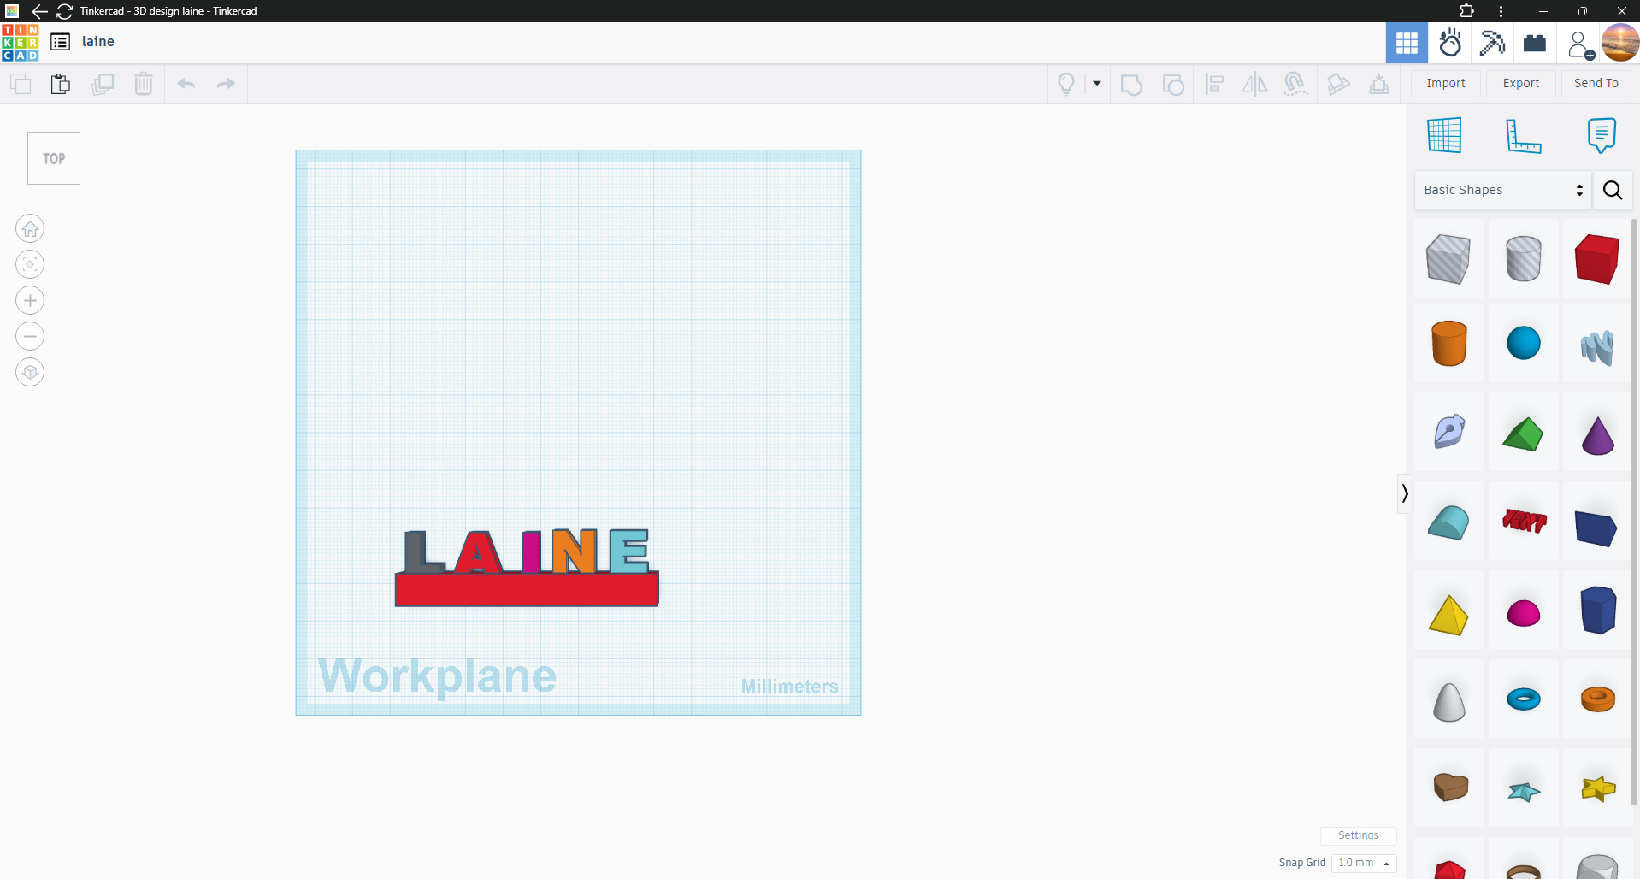This screenshot has height=879, width=1640.
Task: Open the Basic Shapes dropdown
Action: pos(1502,190)
